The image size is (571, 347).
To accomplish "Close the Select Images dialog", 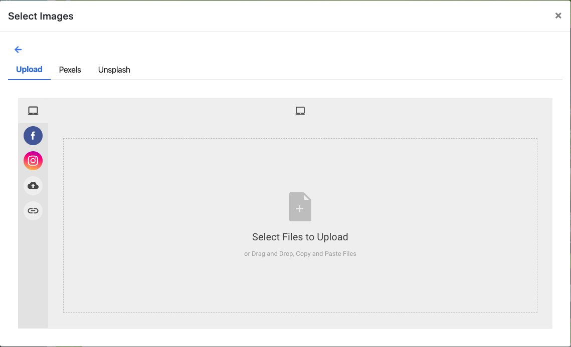I will (x=558, y=16).
